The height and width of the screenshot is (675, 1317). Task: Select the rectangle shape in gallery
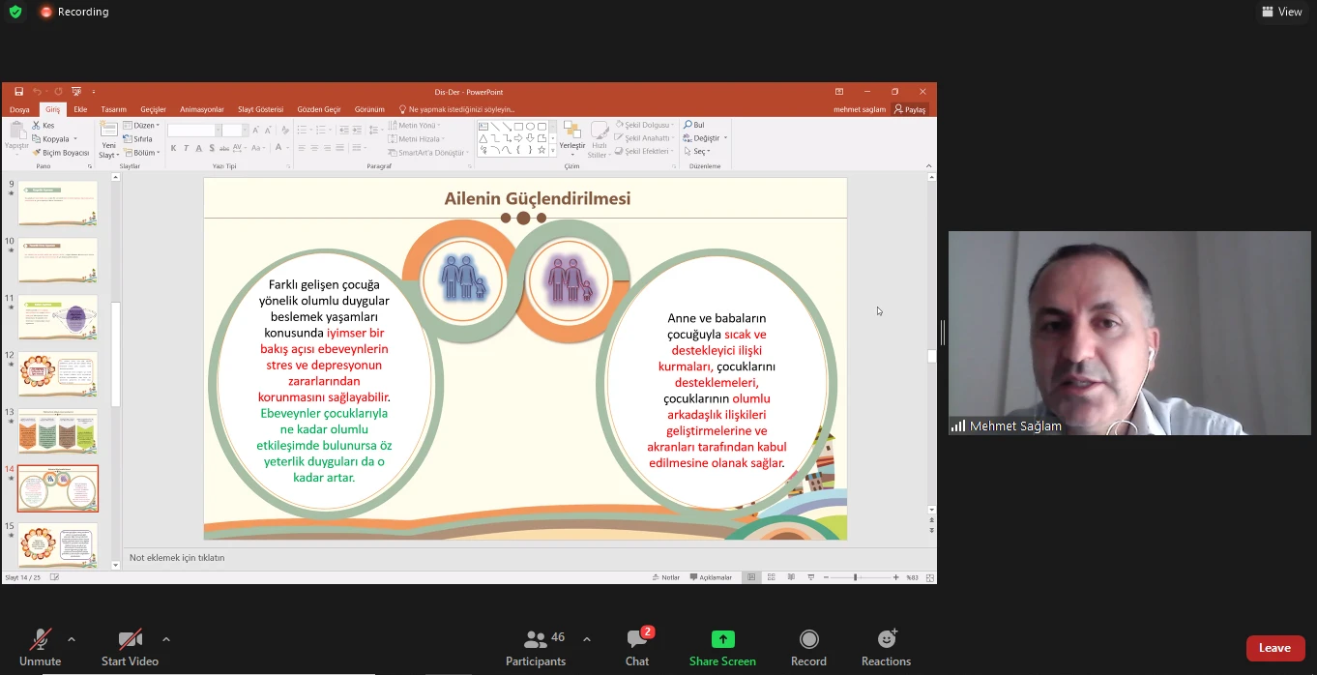(x=518, y=127)
